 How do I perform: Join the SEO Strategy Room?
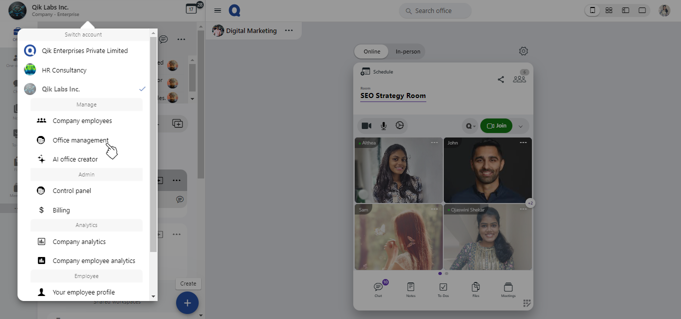[496, 126]
